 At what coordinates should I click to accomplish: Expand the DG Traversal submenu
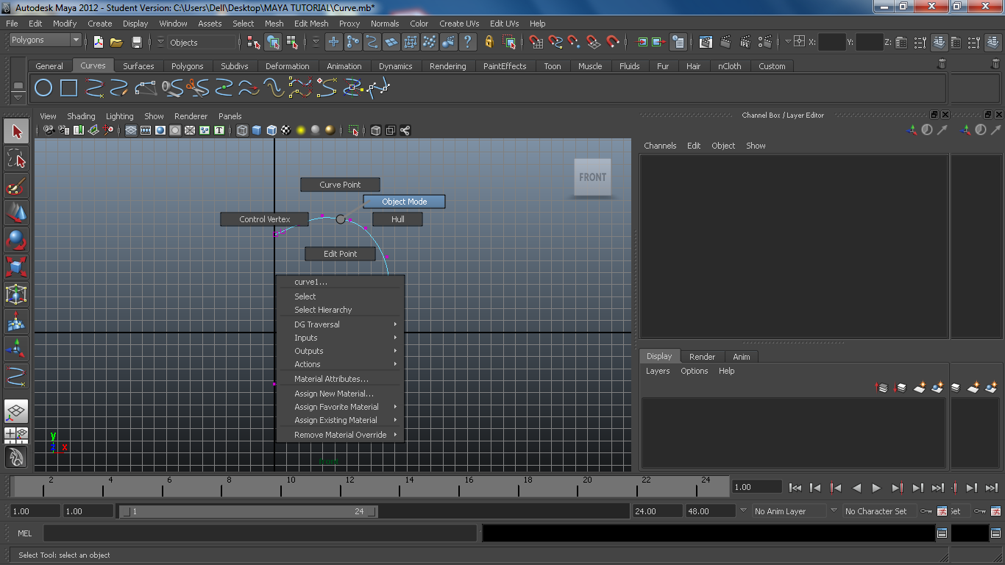click(341, 324)
